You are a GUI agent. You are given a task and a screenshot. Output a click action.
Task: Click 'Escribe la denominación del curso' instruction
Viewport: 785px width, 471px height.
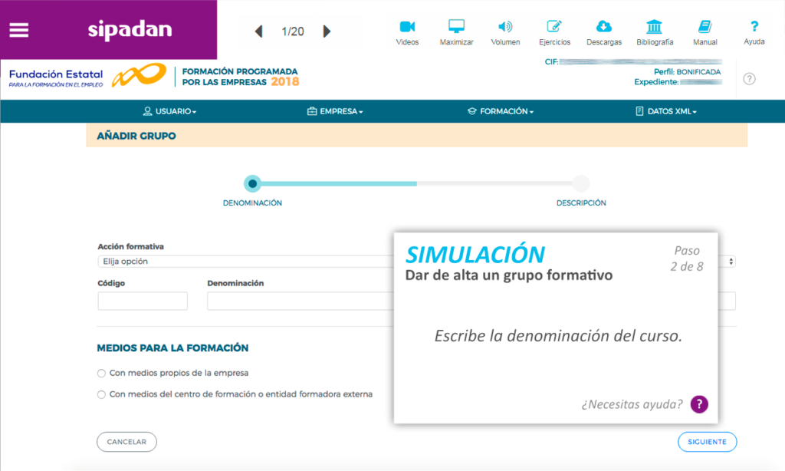coord(558,336)
